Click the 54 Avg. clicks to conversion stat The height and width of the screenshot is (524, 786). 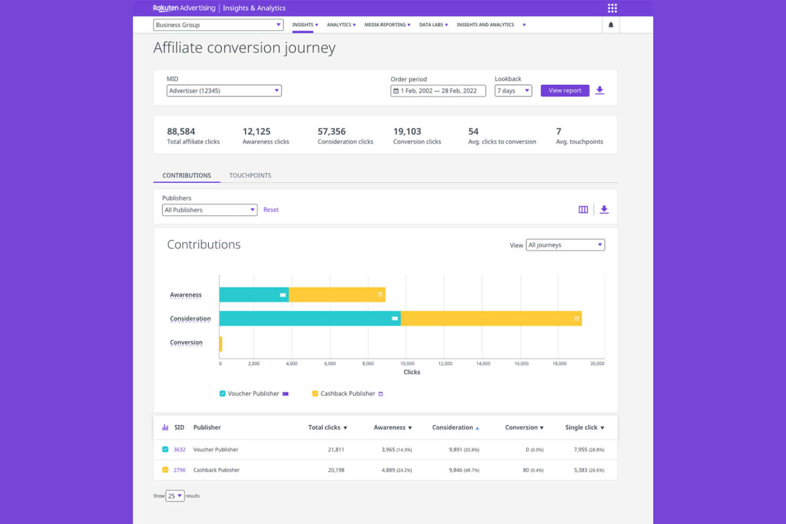coord(502,135)
